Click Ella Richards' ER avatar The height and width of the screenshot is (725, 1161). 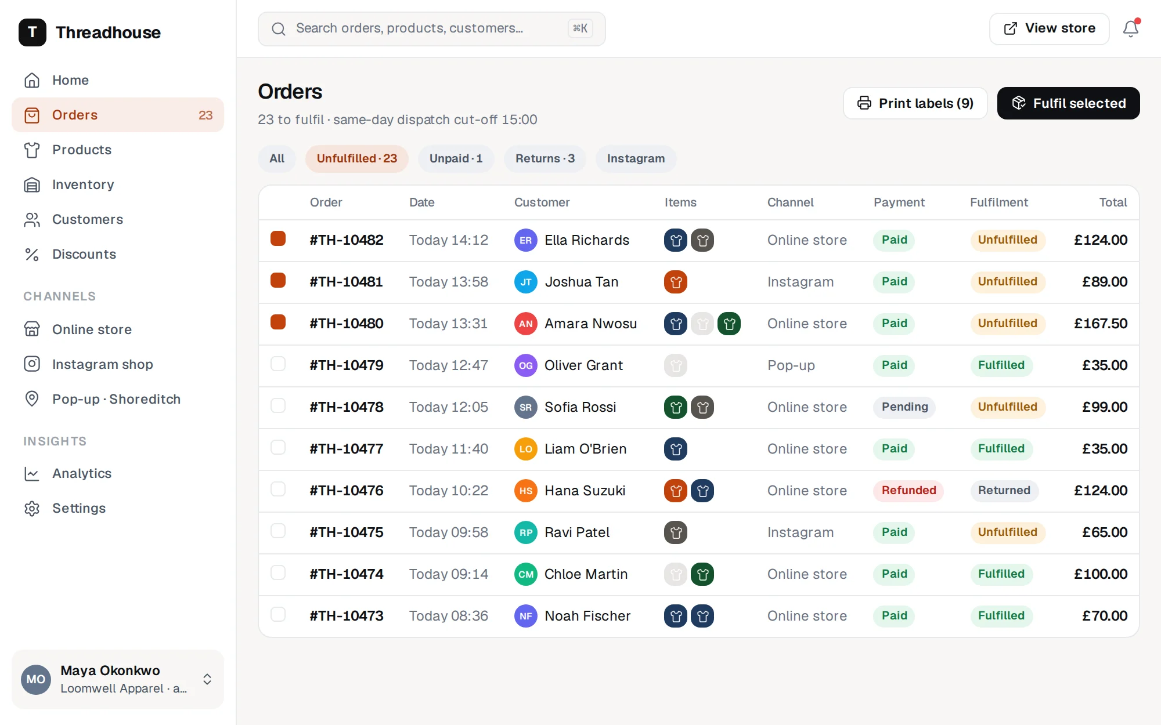point(526,240)
